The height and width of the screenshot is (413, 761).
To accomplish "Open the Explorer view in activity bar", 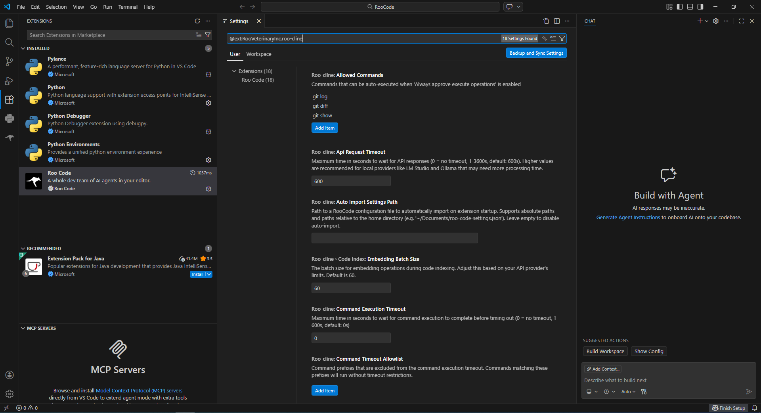I will coord(9,23).
